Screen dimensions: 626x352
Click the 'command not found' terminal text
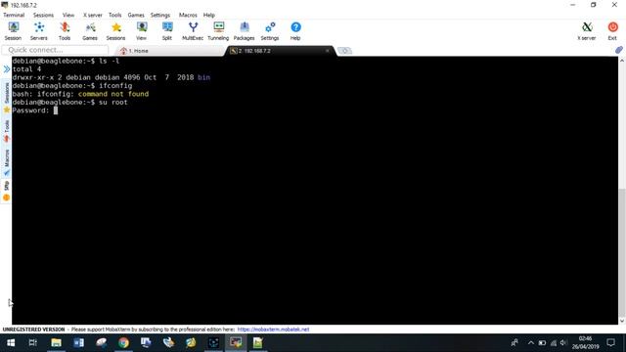[113, 94]
